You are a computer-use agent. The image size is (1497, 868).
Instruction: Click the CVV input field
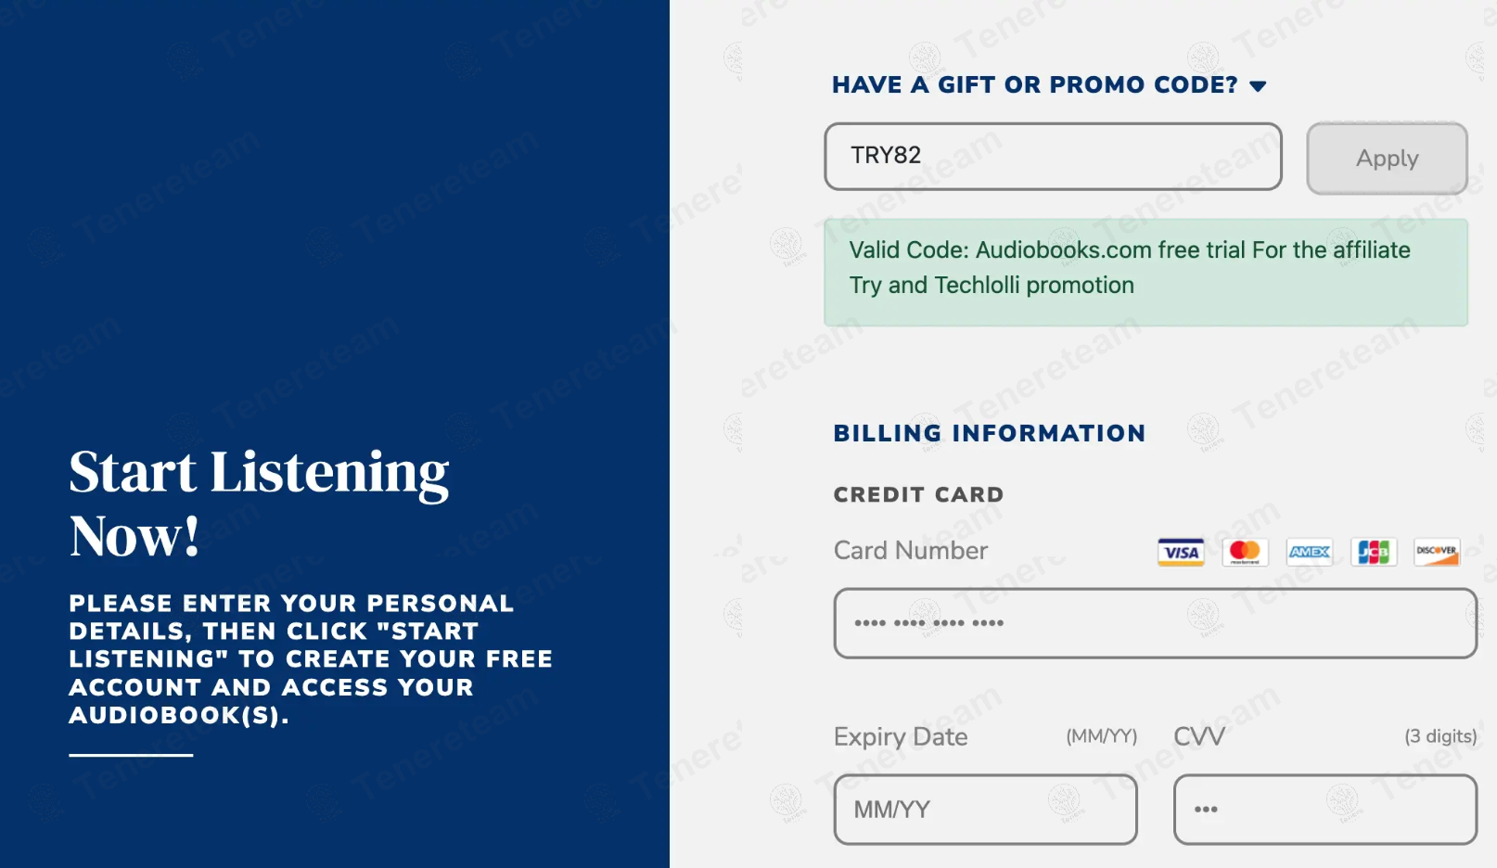(1324, 810)
